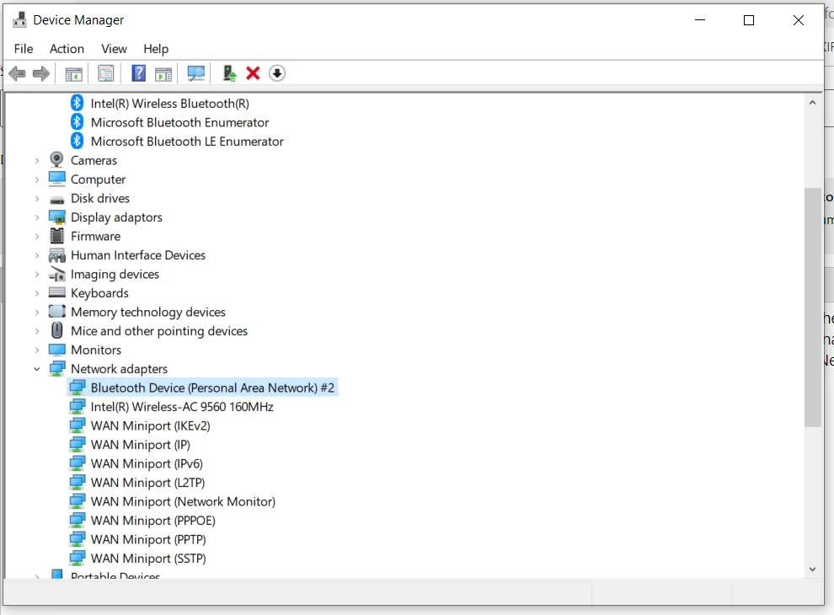834x615 pixels.
Task: Open the Action menu
Action: pos(67,49)
